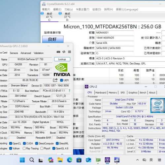
Task: Toggle the Vulkan checkbox
Action: (x=11, y=148)
